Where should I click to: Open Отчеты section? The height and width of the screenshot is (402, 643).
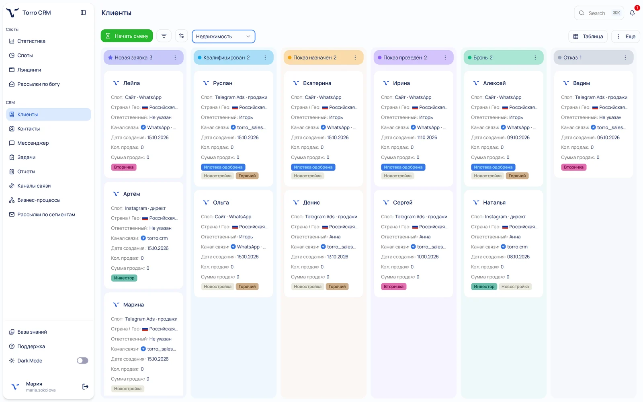tap(48, 172)
